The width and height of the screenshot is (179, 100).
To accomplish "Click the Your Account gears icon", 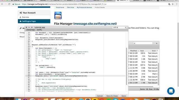I will (x=21, y=13).
